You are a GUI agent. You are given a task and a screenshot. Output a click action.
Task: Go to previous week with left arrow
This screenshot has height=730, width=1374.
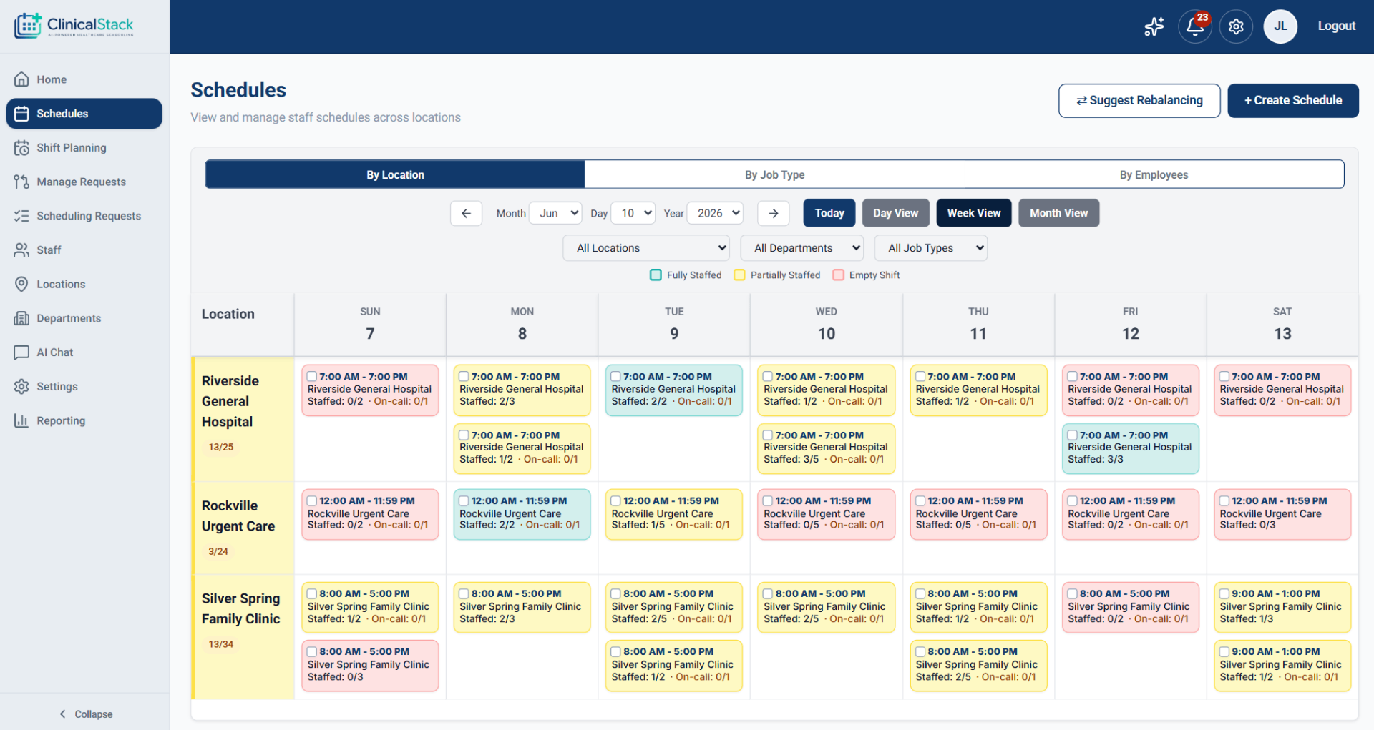coord(466,213)
